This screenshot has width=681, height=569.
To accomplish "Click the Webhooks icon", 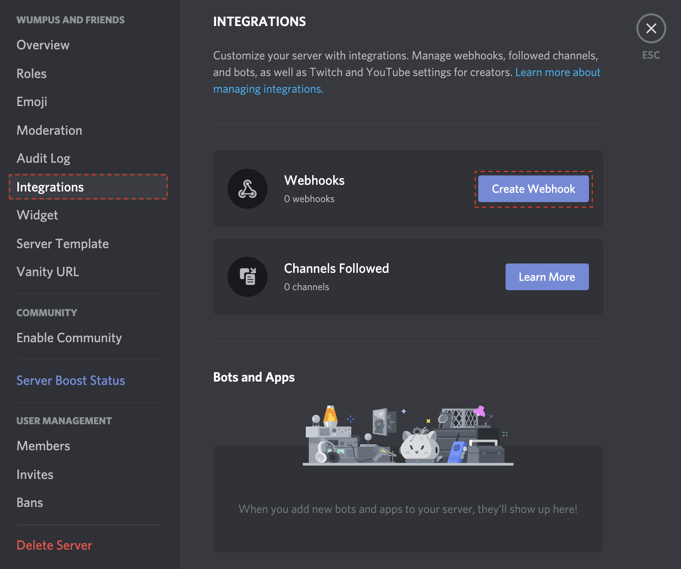I will 247,188.
